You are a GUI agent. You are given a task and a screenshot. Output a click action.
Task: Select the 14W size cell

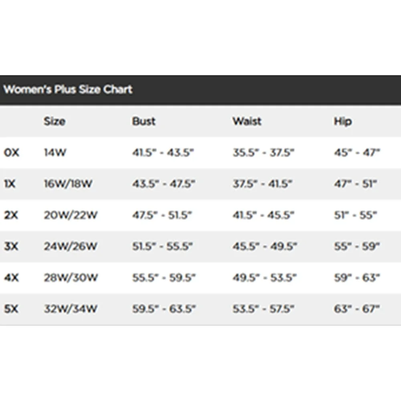pos(55,152)
